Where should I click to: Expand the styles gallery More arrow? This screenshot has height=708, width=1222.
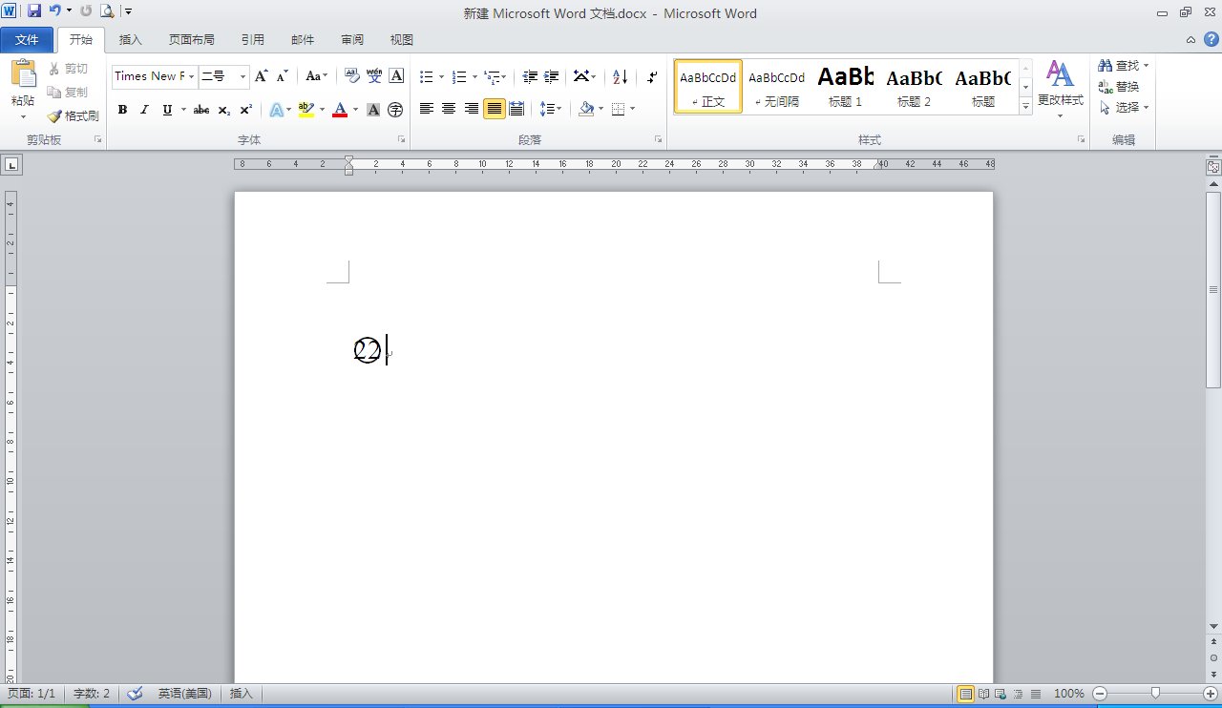point(1025,107)
